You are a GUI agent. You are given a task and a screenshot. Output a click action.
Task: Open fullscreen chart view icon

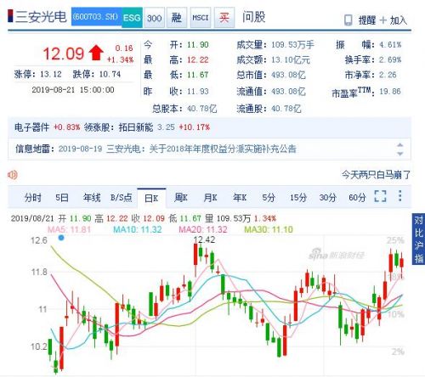pos(380,196)
